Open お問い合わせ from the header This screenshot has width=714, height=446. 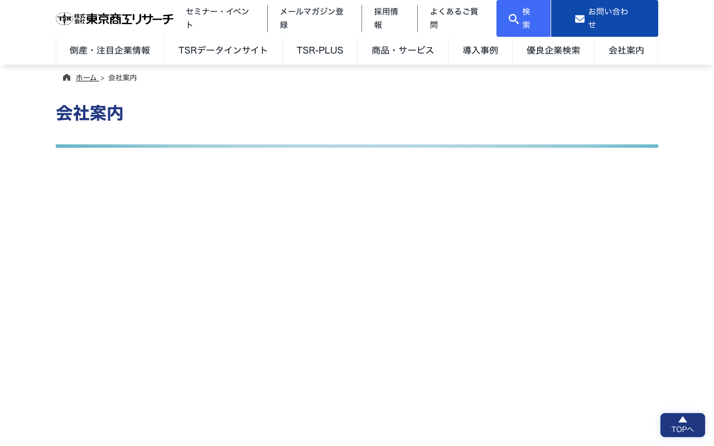point(605,18)
